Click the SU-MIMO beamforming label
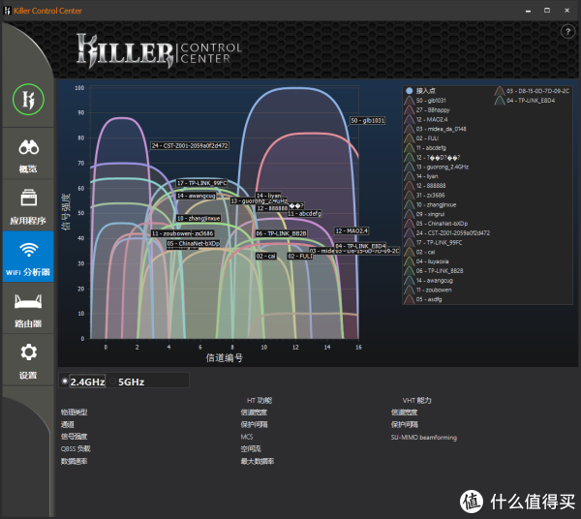Viewport: 581px width, 519px height. (x=424, y=437)
